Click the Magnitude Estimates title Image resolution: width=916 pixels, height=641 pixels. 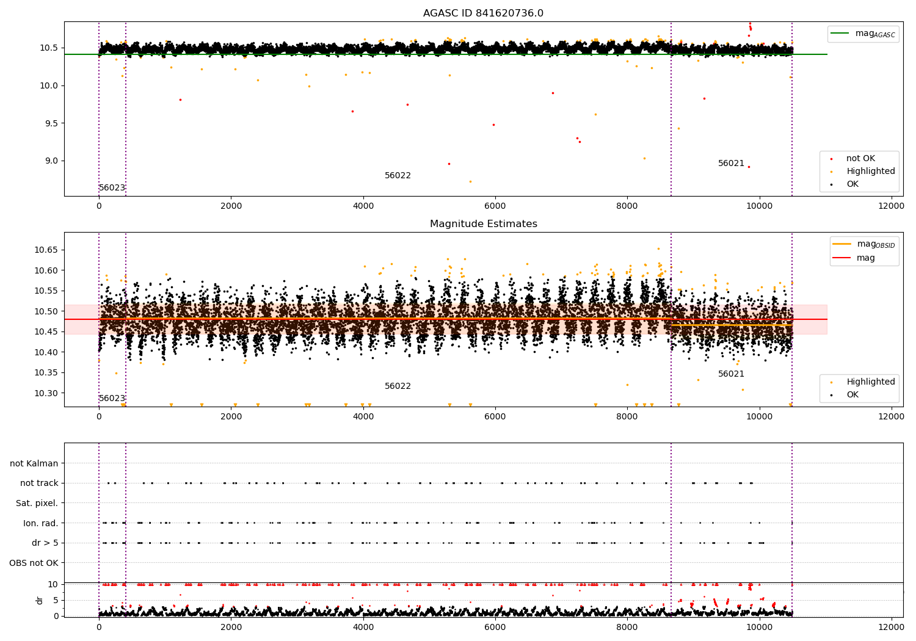[x=483, y=224]
